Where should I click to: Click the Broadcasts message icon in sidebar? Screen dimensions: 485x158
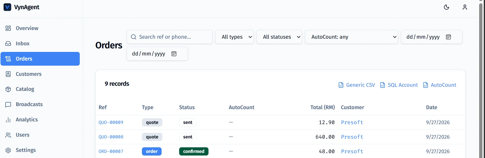[8, 104]
